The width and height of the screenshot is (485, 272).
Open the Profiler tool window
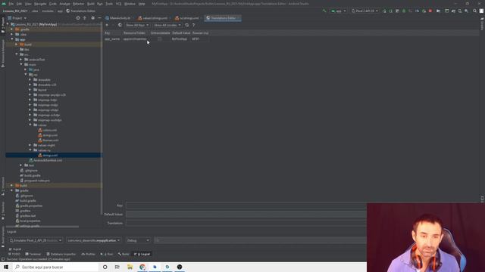coord(88,254)
